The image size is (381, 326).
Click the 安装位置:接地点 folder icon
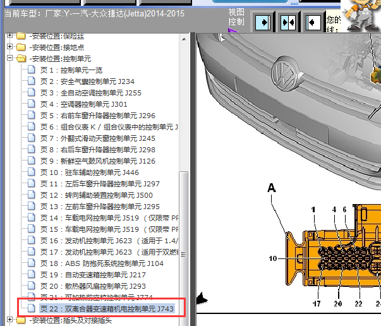pyautogui.click(x=21, y=47)
